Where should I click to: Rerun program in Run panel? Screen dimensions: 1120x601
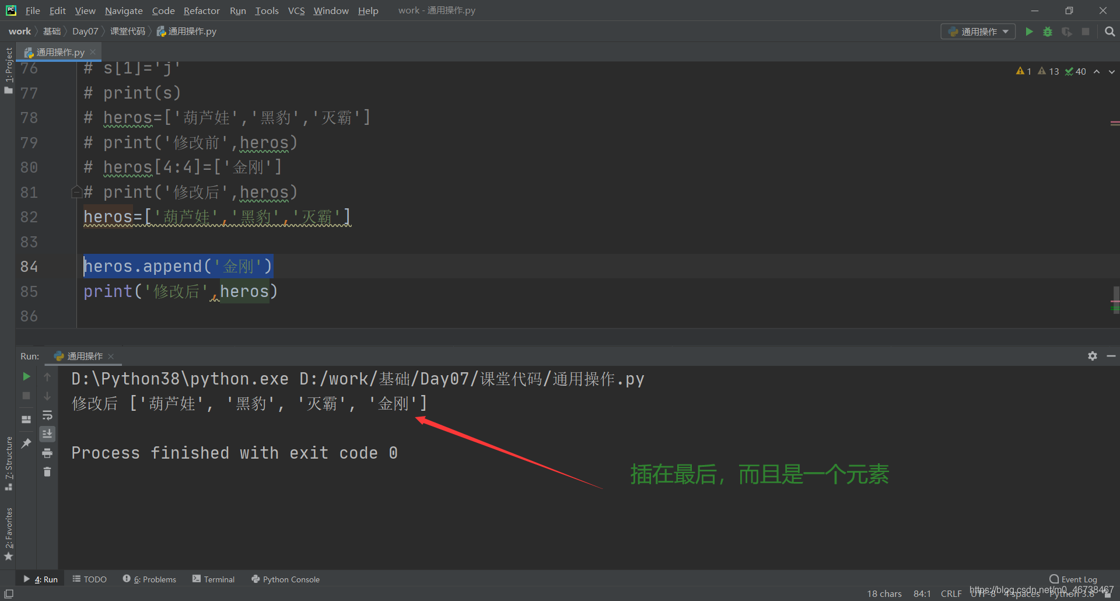click(x=26, y=377)
